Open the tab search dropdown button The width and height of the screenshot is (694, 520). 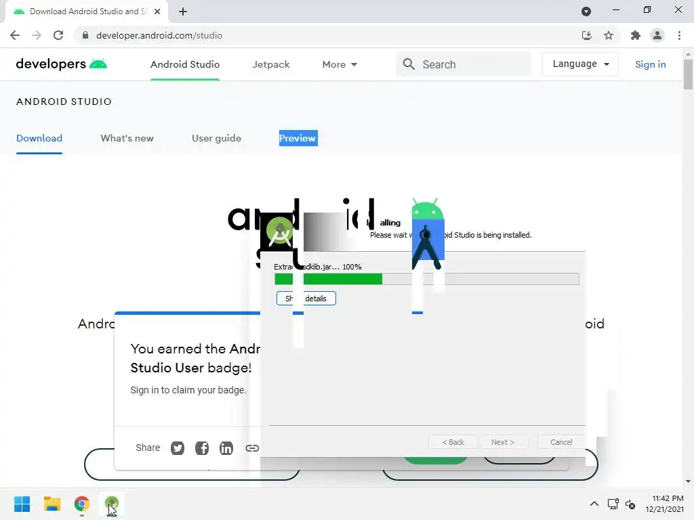click(x=586, y=12)
